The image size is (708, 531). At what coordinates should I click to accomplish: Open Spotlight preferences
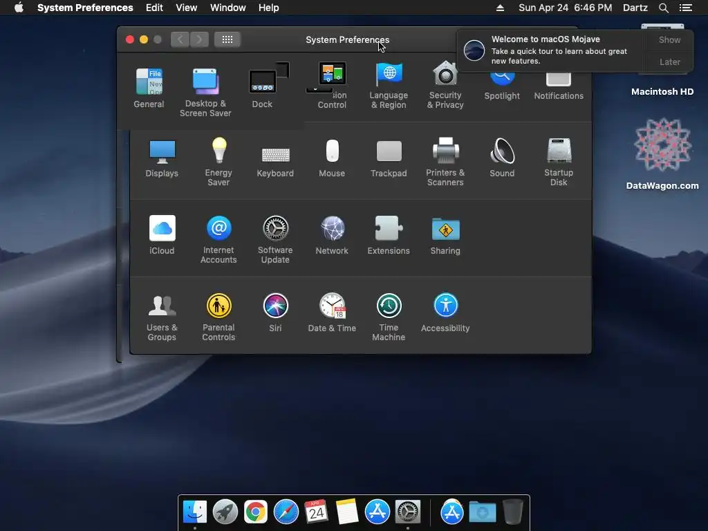[502, 86]
